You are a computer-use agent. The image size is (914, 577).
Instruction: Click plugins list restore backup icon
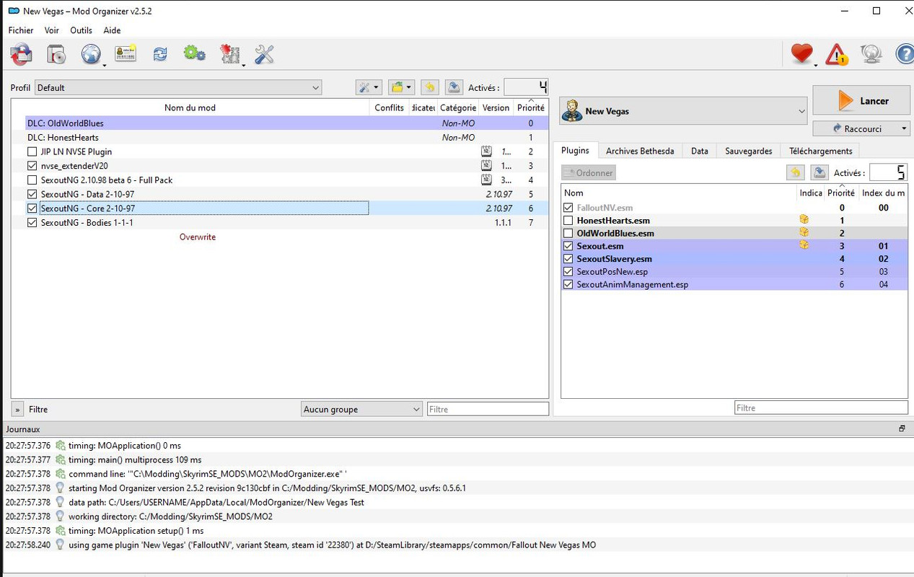tap(795, 172)
